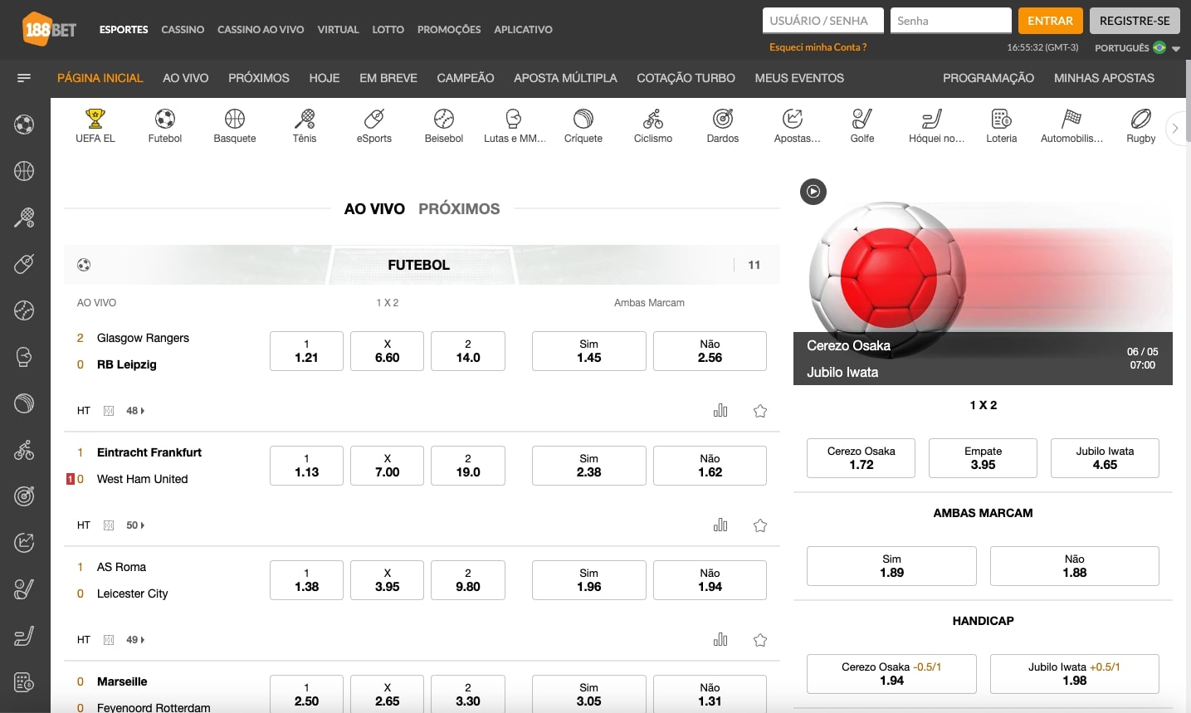Screen dimensions: 1191x713
Task: Expand the 50 markets for Eintracht Frankfurt
Action: pos(135,525)
